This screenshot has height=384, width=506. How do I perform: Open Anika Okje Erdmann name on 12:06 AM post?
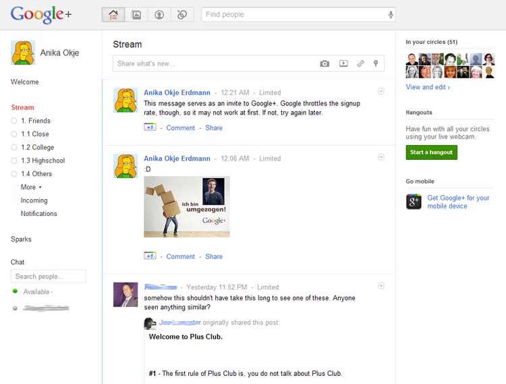[x=177, y=159]
